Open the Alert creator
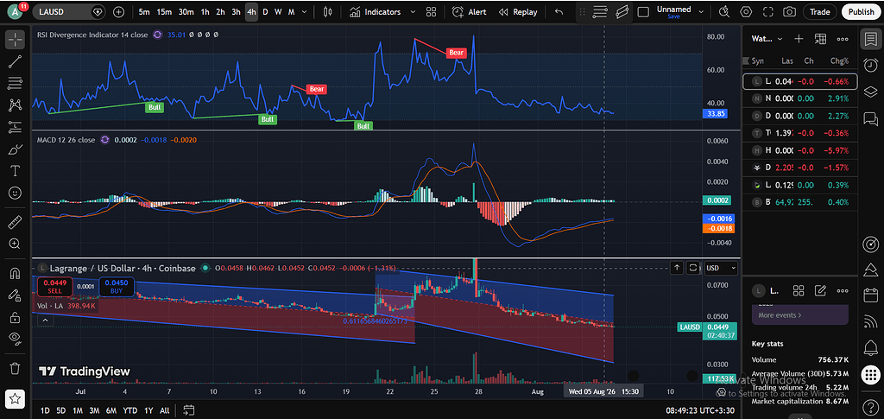The image size is (884, 419). (x=470, y=12)
